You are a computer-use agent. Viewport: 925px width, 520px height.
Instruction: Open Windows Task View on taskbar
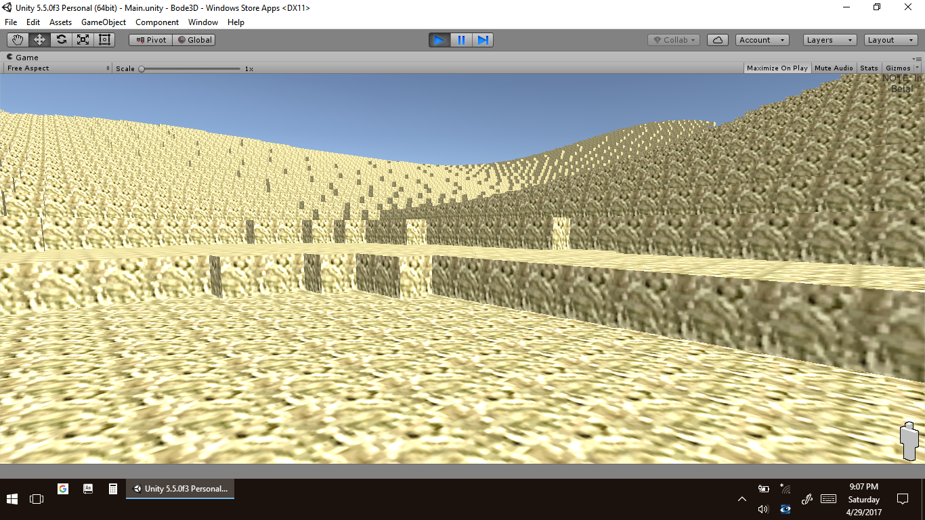pos(37,499)
